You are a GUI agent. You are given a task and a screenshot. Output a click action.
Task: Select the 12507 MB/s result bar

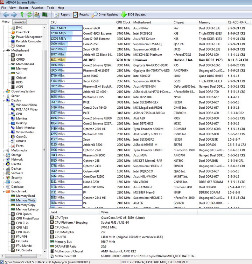[66, 33]
